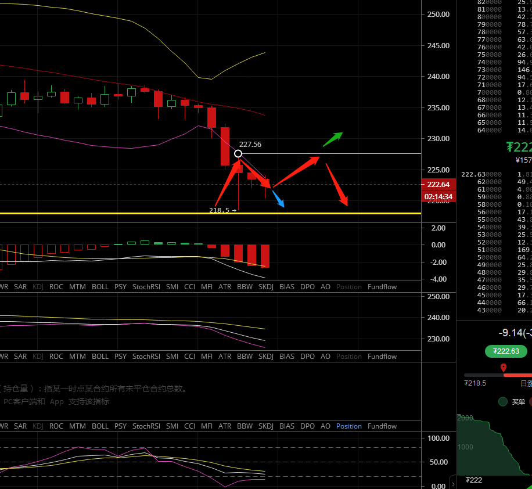Image resolution: width=532 pixels, height=489 pixels.
Task: Click the white circle anchor at 227.56
Action: 238,153
